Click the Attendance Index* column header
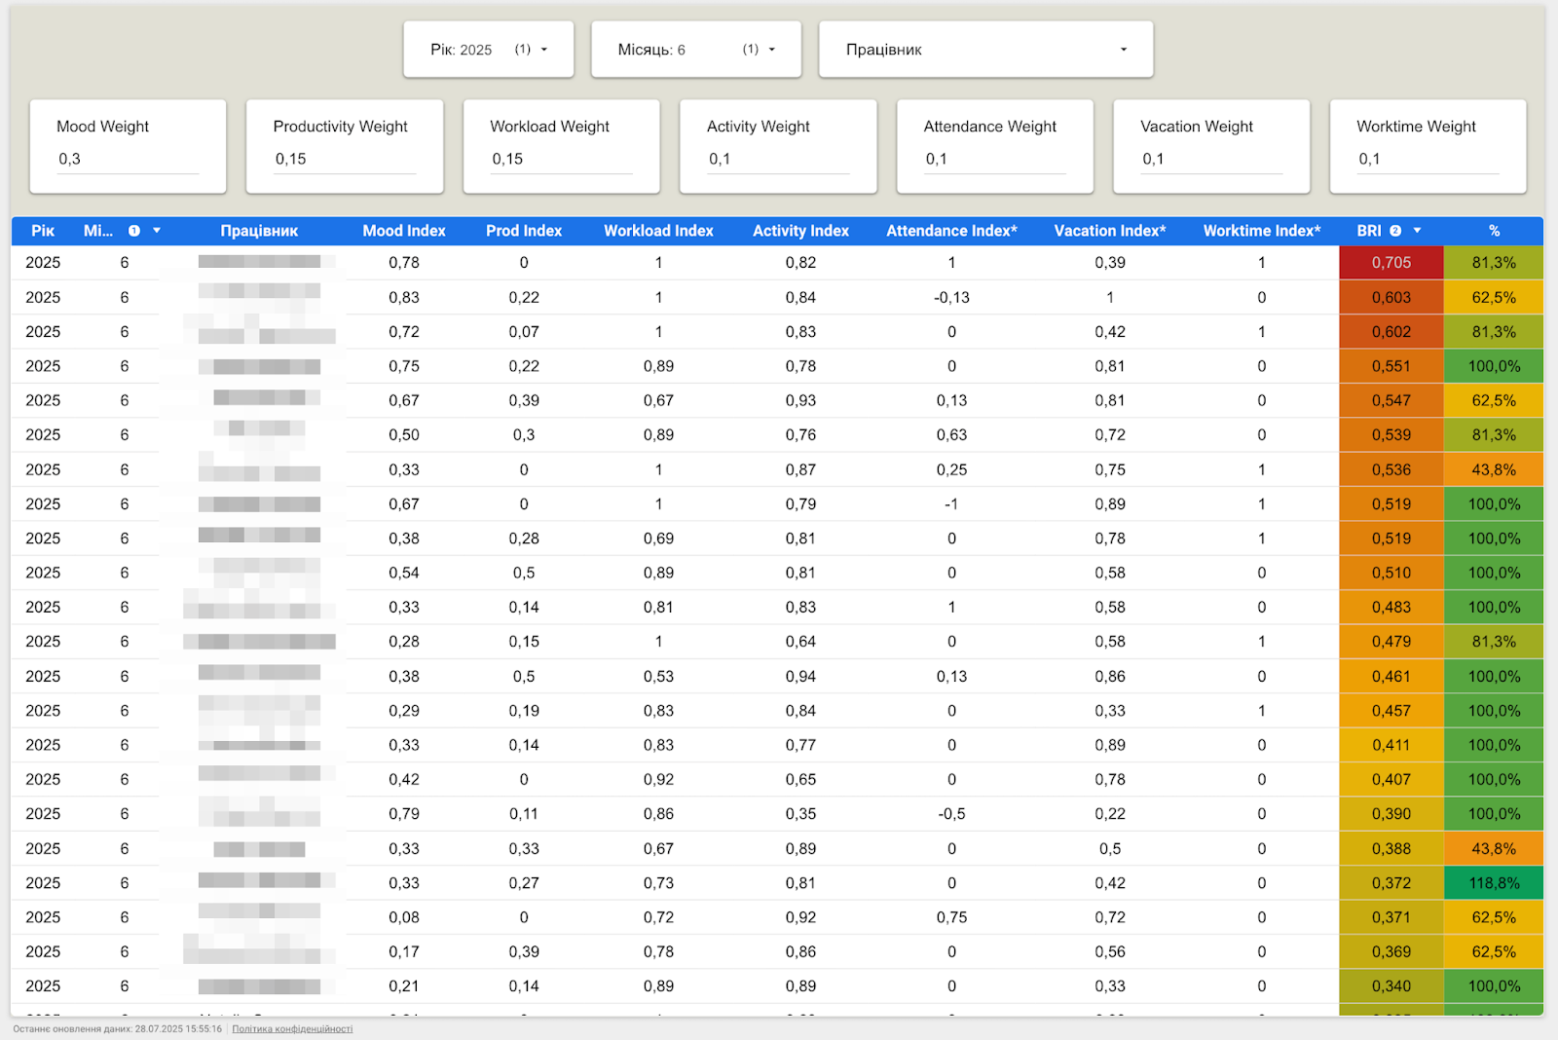The image size is (1558, 1040). [951, 231]
